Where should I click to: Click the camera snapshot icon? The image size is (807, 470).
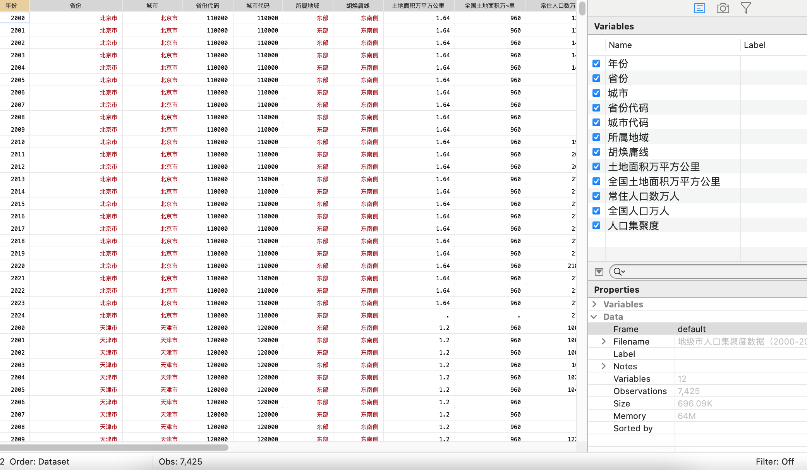pyautogui.click(x=723, y=8)
